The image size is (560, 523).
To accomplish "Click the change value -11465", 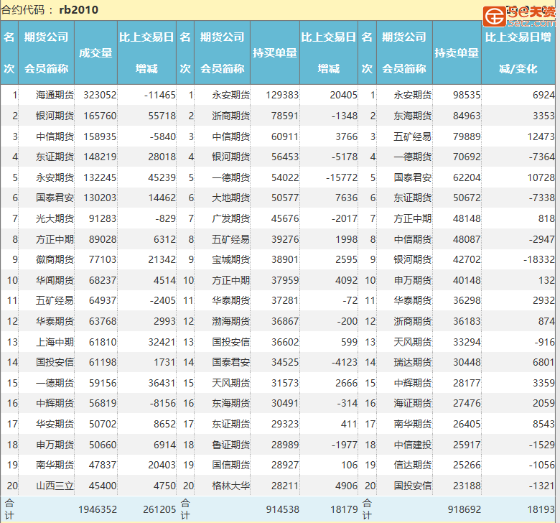I will (160, 95).
